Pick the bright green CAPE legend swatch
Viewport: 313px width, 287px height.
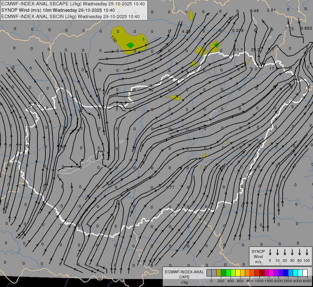click(228, 273)
